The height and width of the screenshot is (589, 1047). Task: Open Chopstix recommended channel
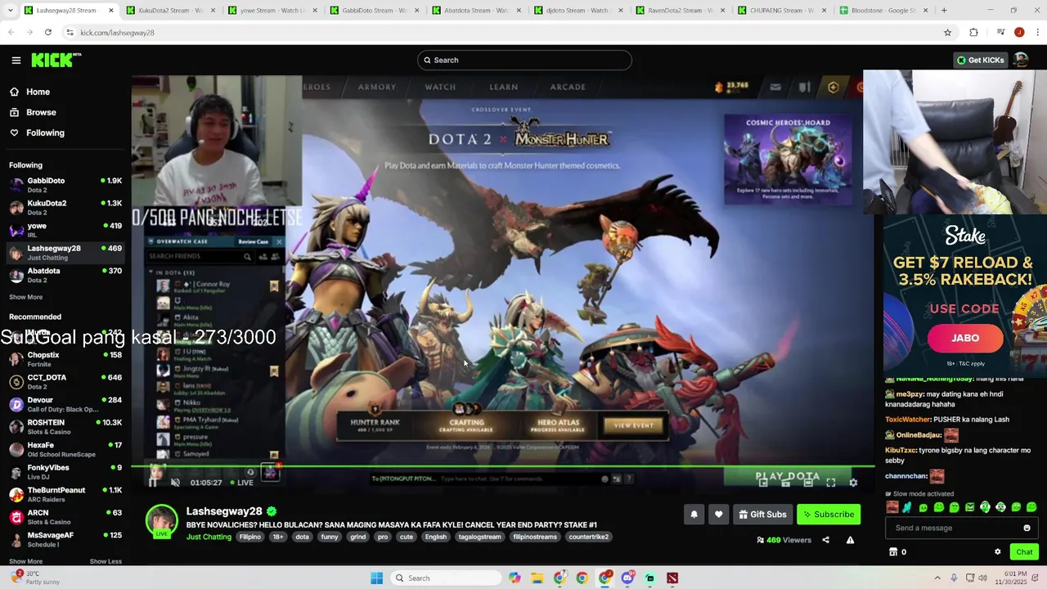pos(65,359)
